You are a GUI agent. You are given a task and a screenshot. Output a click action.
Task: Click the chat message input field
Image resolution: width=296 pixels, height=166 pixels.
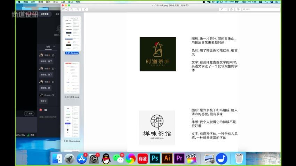click(x=48, y=117)
